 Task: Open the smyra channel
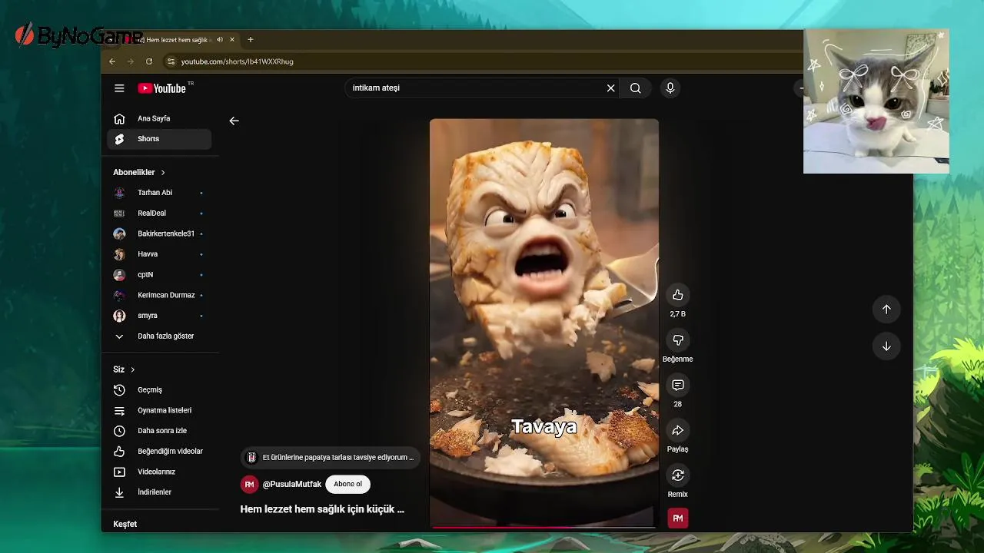coord(159,316)
